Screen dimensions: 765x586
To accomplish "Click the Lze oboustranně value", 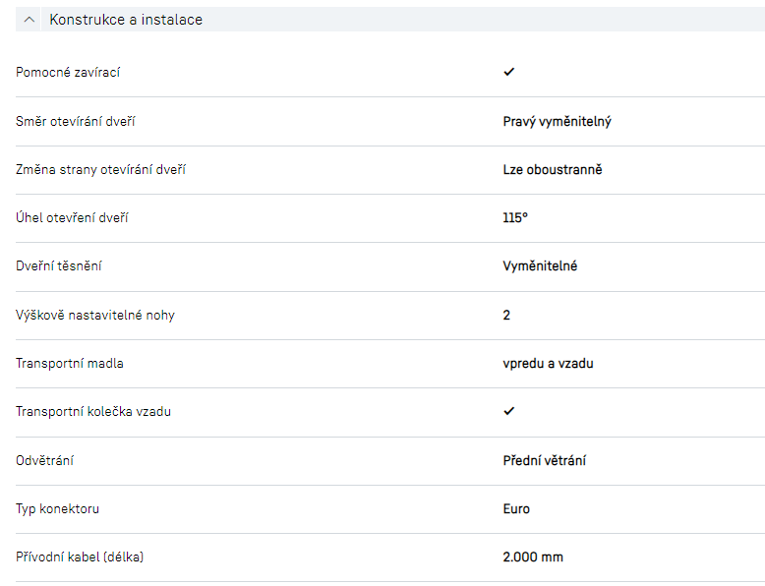I will 552,169.
